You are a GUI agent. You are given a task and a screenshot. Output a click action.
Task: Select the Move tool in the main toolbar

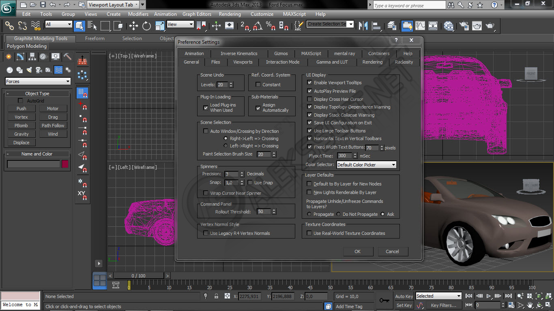(x=133, y=26)
